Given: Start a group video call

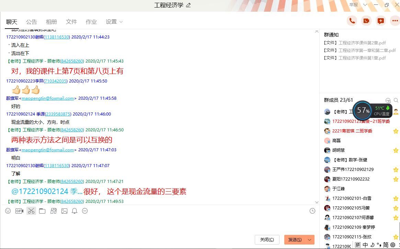Looking at the screenshot, I should (x=366, y=21).
